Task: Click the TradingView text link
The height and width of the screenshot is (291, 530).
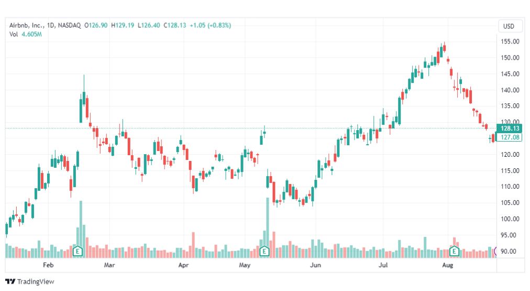Action: pyautogui.click(x=36, y=282)
